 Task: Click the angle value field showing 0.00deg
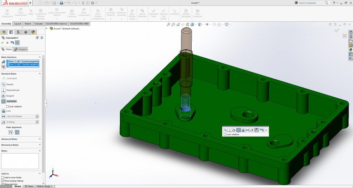(21, 122)
